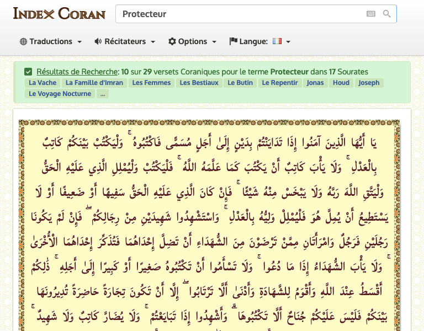This screenshot has height=331, width=424.
Task: Click the globe icon beside Traductions
Action: [23, 41]
